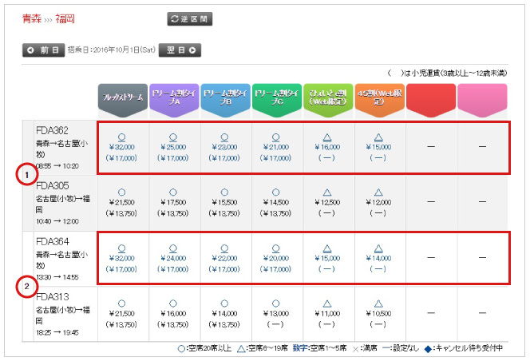Click the 福岡 destination city in the heading
Image resolution: width=530 pixels, height=361 pixels.
pyautogui.click(x=65, y=18)
